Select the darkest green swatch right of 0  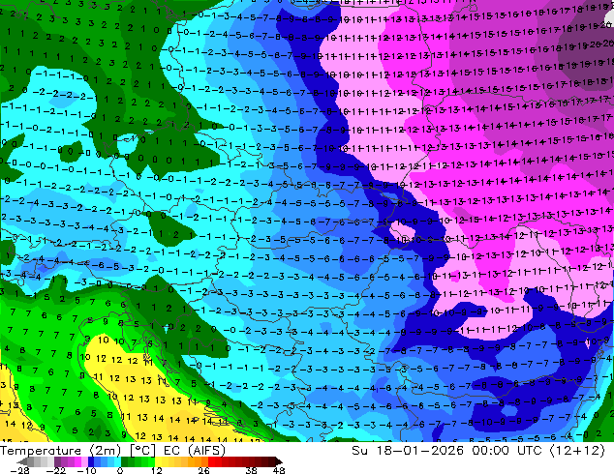(125, 461)
